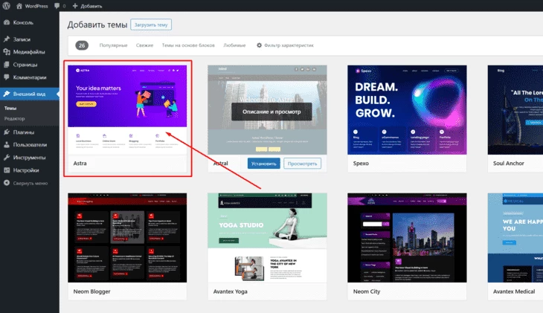The height and width of the screenshot is (313, 543).
Task: Click the Записи pin icon
Action: coord(7,39)
